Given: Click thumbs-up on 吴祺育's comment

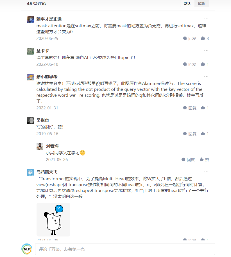Looking at the screenshot, I should tap(205, 134).
